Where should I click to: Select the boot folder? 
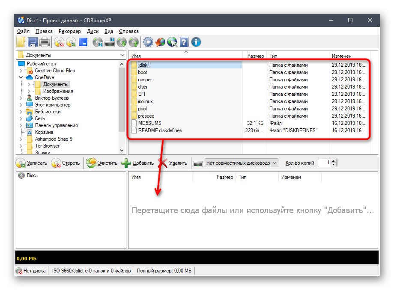coord(142,72)
